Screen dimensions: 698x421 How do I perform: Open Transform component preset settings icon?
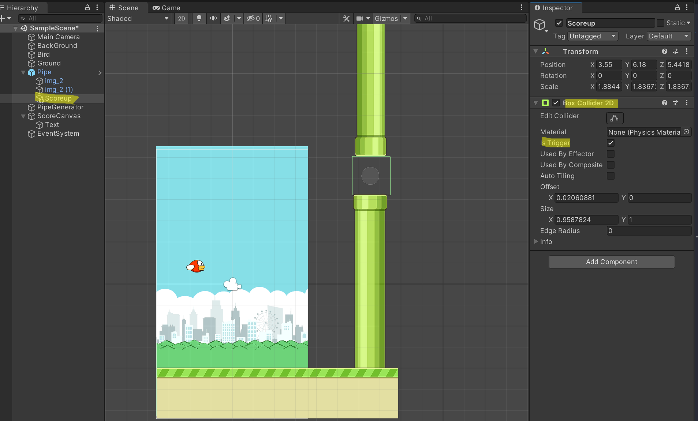pos(676,51)
